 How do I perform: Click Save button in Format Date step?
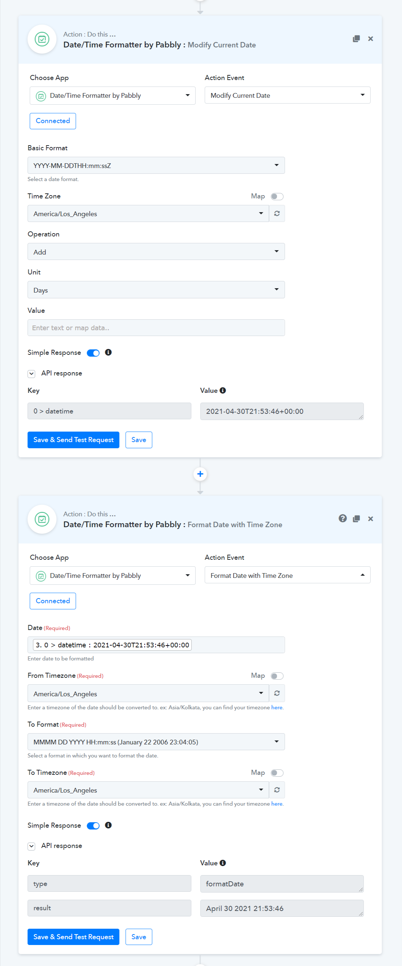point(138,937)
